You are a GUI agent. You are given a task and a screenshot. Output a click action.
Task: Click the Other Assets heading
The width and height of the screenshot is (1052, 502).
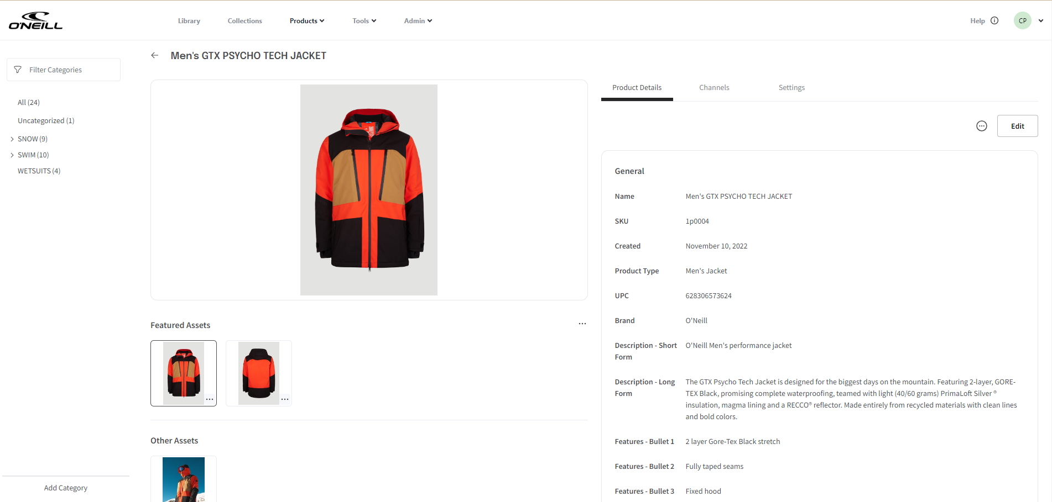(x=174, y=441)
